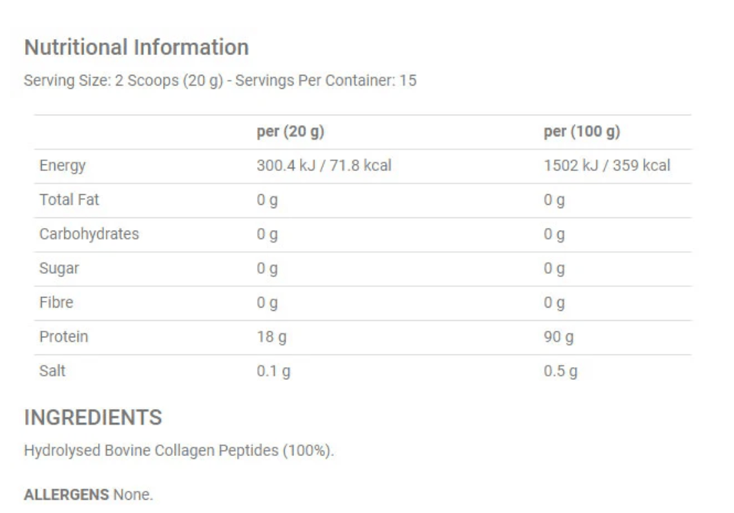Click the ALLERGENS label
Viewport: 734px width, 513px height.
point(67,494)
